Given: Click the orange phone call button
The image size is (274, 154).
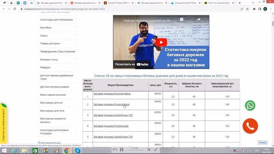Looking at the screenshot, I should [250, 126].
